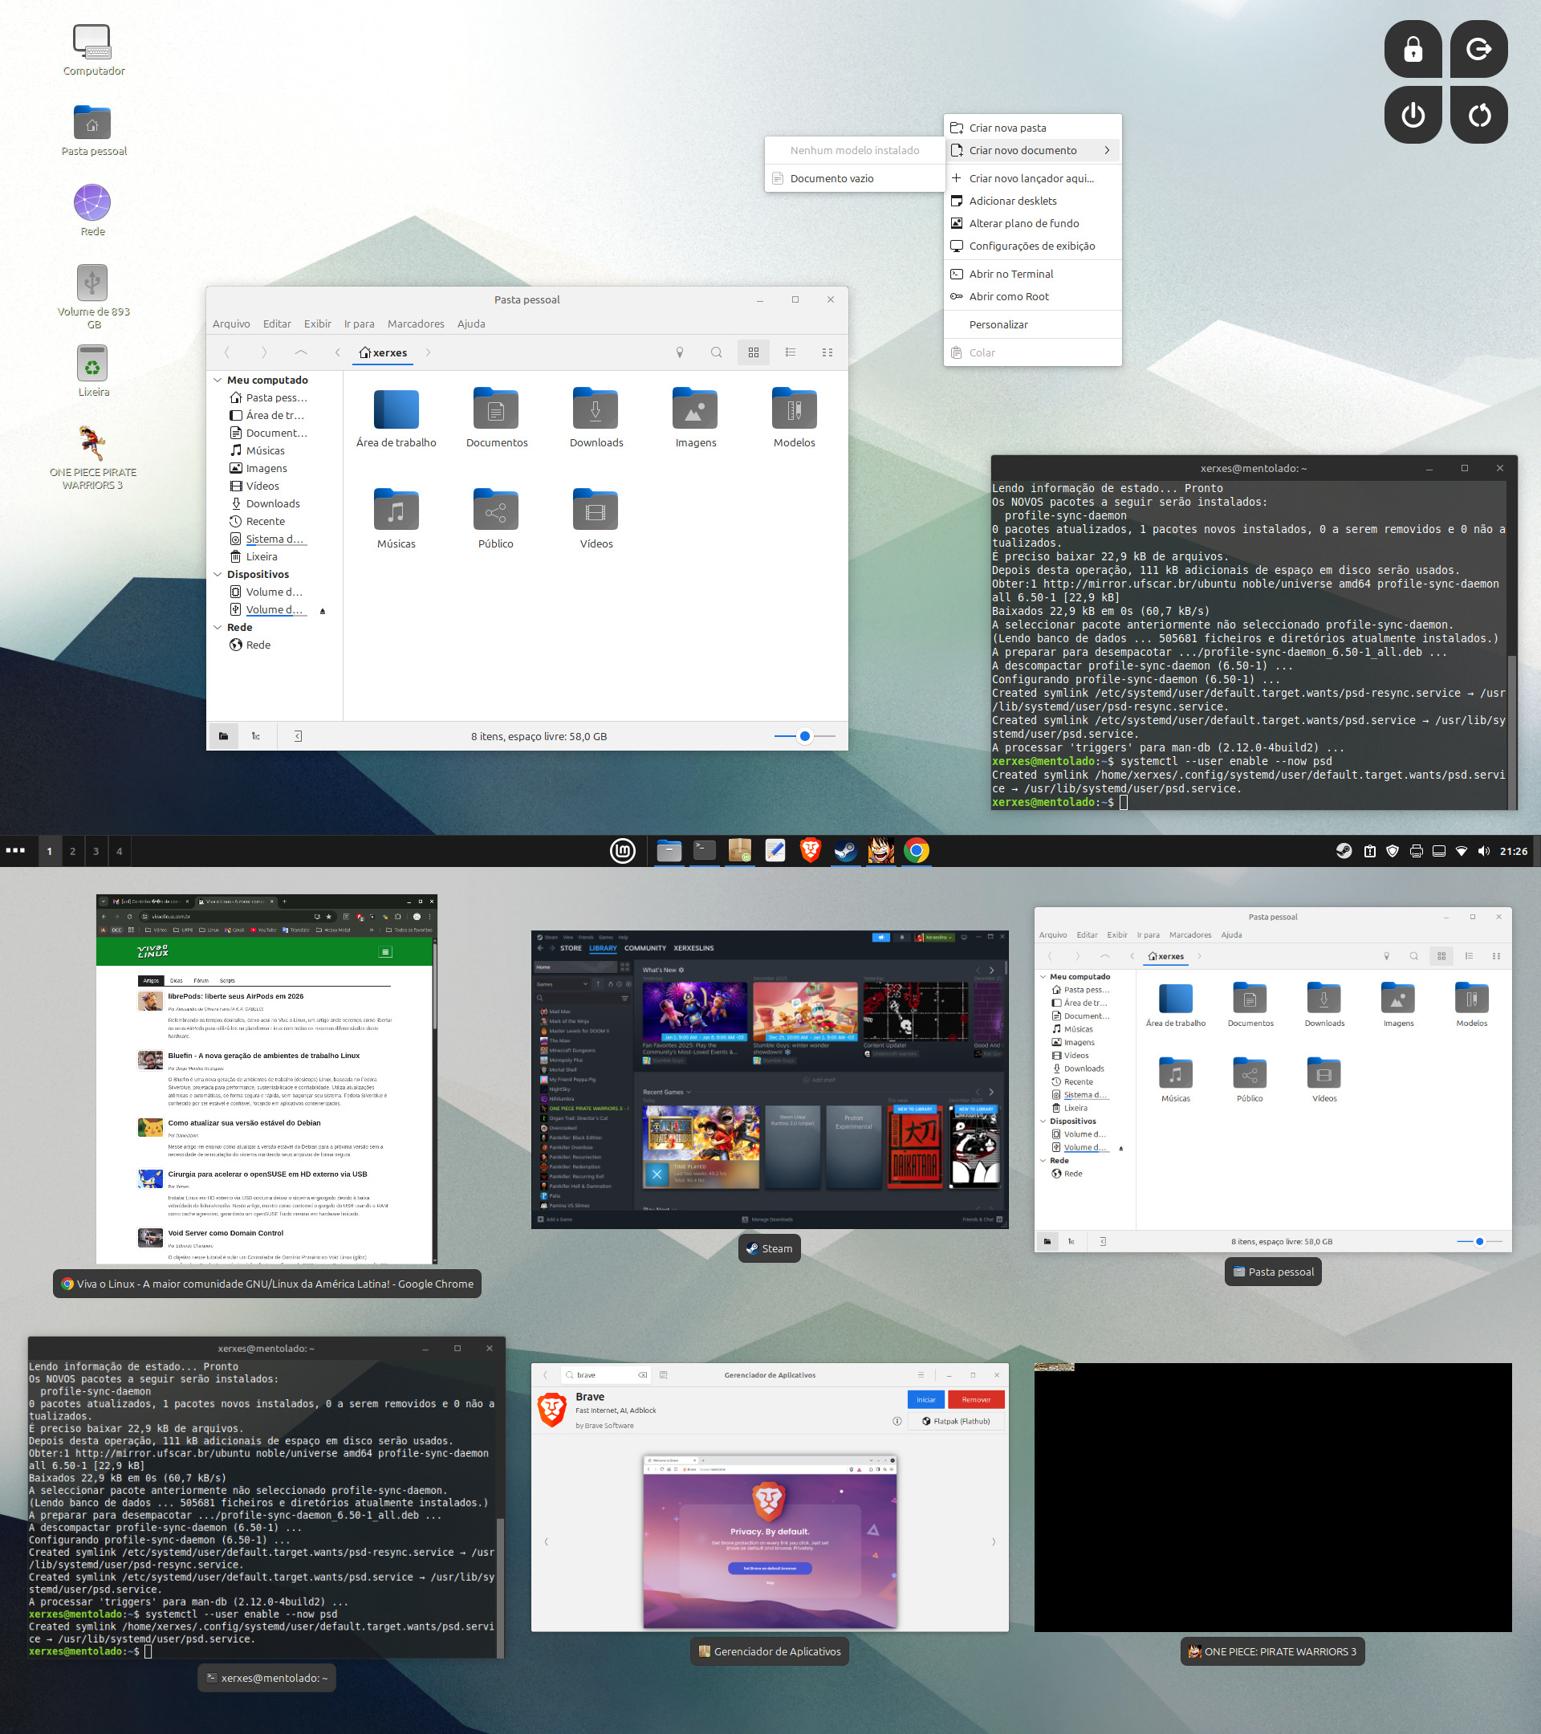Select Abrir no Terminal context menu entry

[x=1011, y=274]
